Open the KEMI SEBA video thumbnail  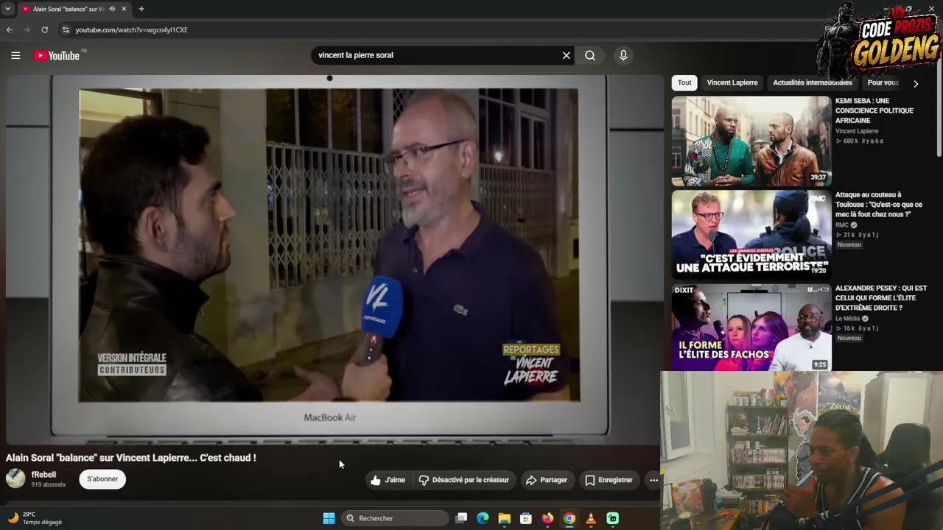click(x=751, y=141)
